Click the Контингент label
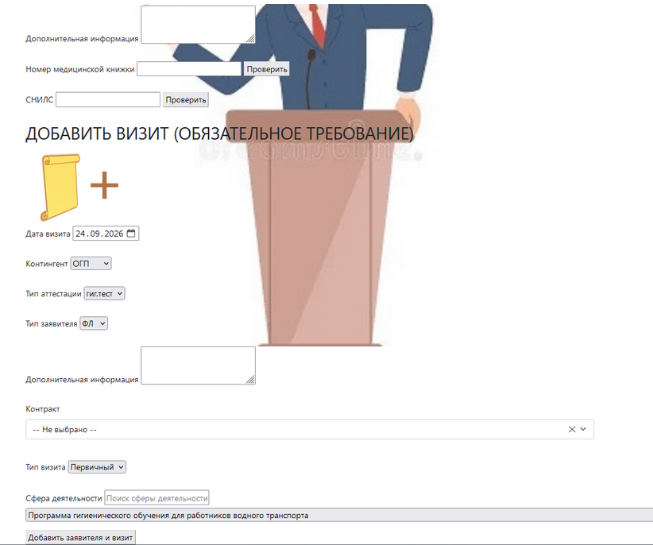The image size is (653, 545). click(47, 264)
